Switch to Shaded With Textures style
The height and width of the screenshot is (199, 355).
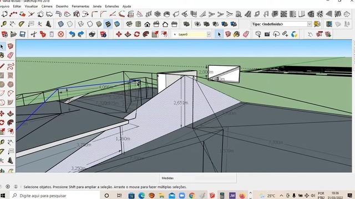108,24
